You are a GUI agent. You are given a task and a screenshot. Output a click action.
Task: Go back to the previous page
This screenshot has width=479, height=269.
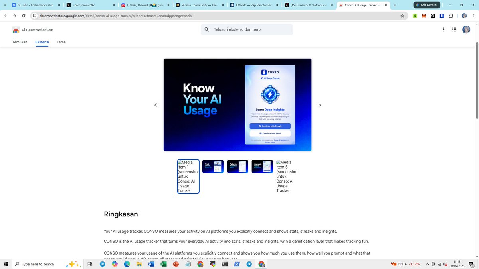coord(6,16)
